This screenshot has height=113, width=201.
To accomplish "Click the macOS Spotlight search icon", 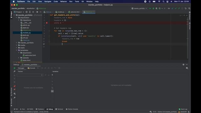I will pos(163,2).
